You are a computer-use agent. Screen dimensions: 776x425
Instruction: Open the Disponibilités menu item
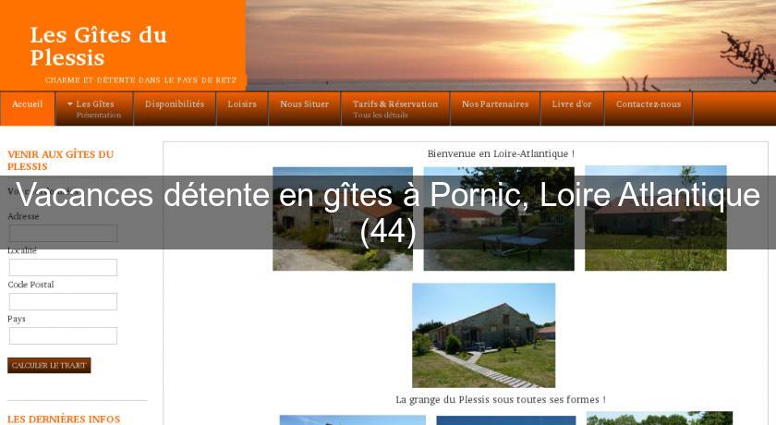click(x=175, y=108)
